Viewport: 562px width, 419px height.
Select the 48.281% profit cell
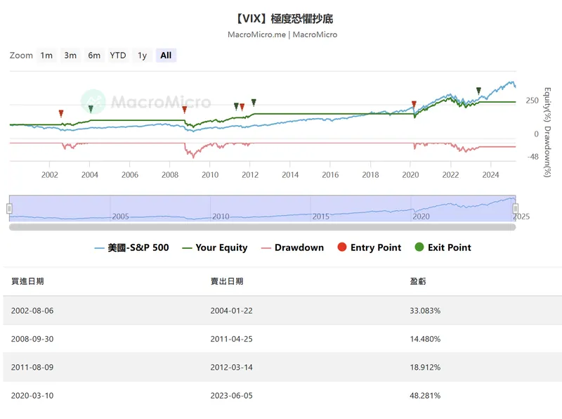(x=425, y=396)
